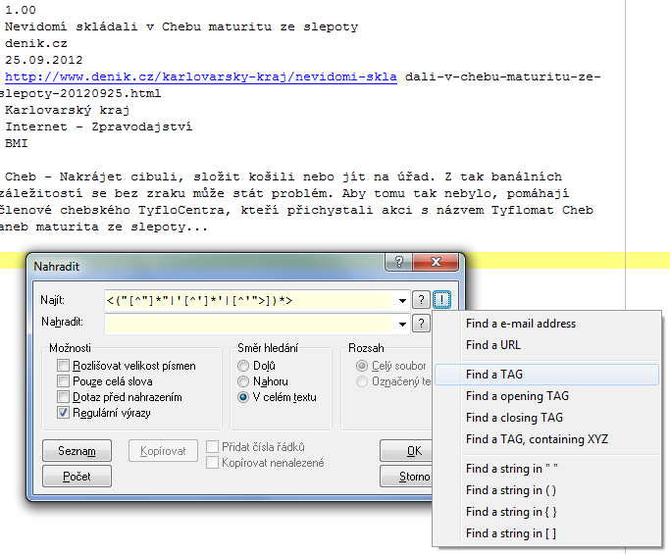Open the denik.cz article hyperlink
This screenshot has height=555, width=670.
[x=201, y=76]
